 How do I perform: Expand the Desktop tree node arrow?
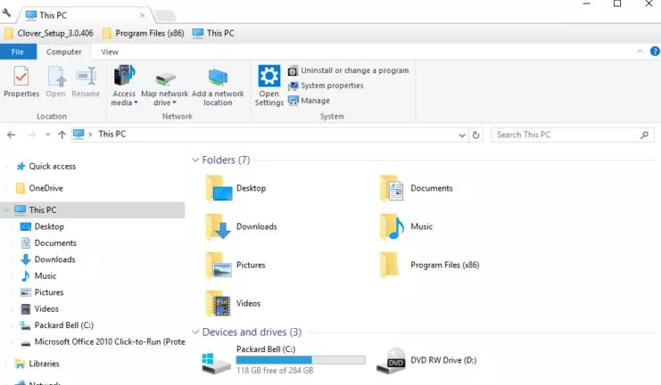click(12, 226)
